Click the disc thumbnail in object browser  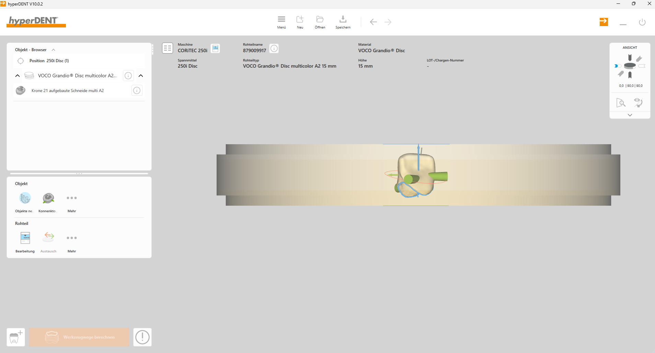click(x=29, y=76)
